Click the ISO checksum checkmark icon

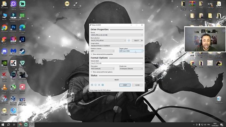[129, 41]
